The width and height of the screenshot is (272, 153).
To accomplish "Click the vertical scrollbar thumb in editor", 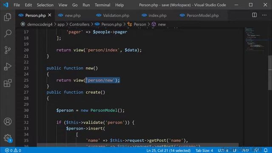I will pyautogui.click(x=270, y=73).
